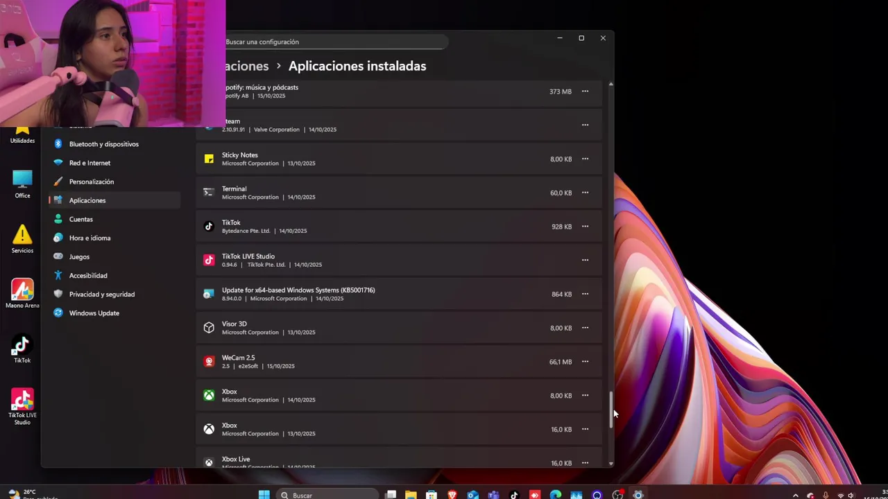Click the Xbox Live entry name
The width and height of the screenshot is (888, 499).
coord(236,459)
